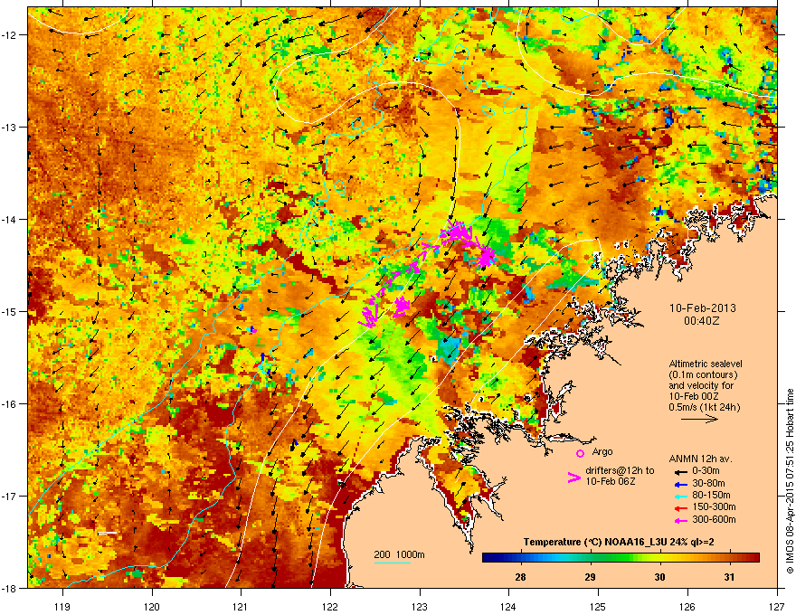
Task: Click the 00:40Z time label
Action: 702,321
